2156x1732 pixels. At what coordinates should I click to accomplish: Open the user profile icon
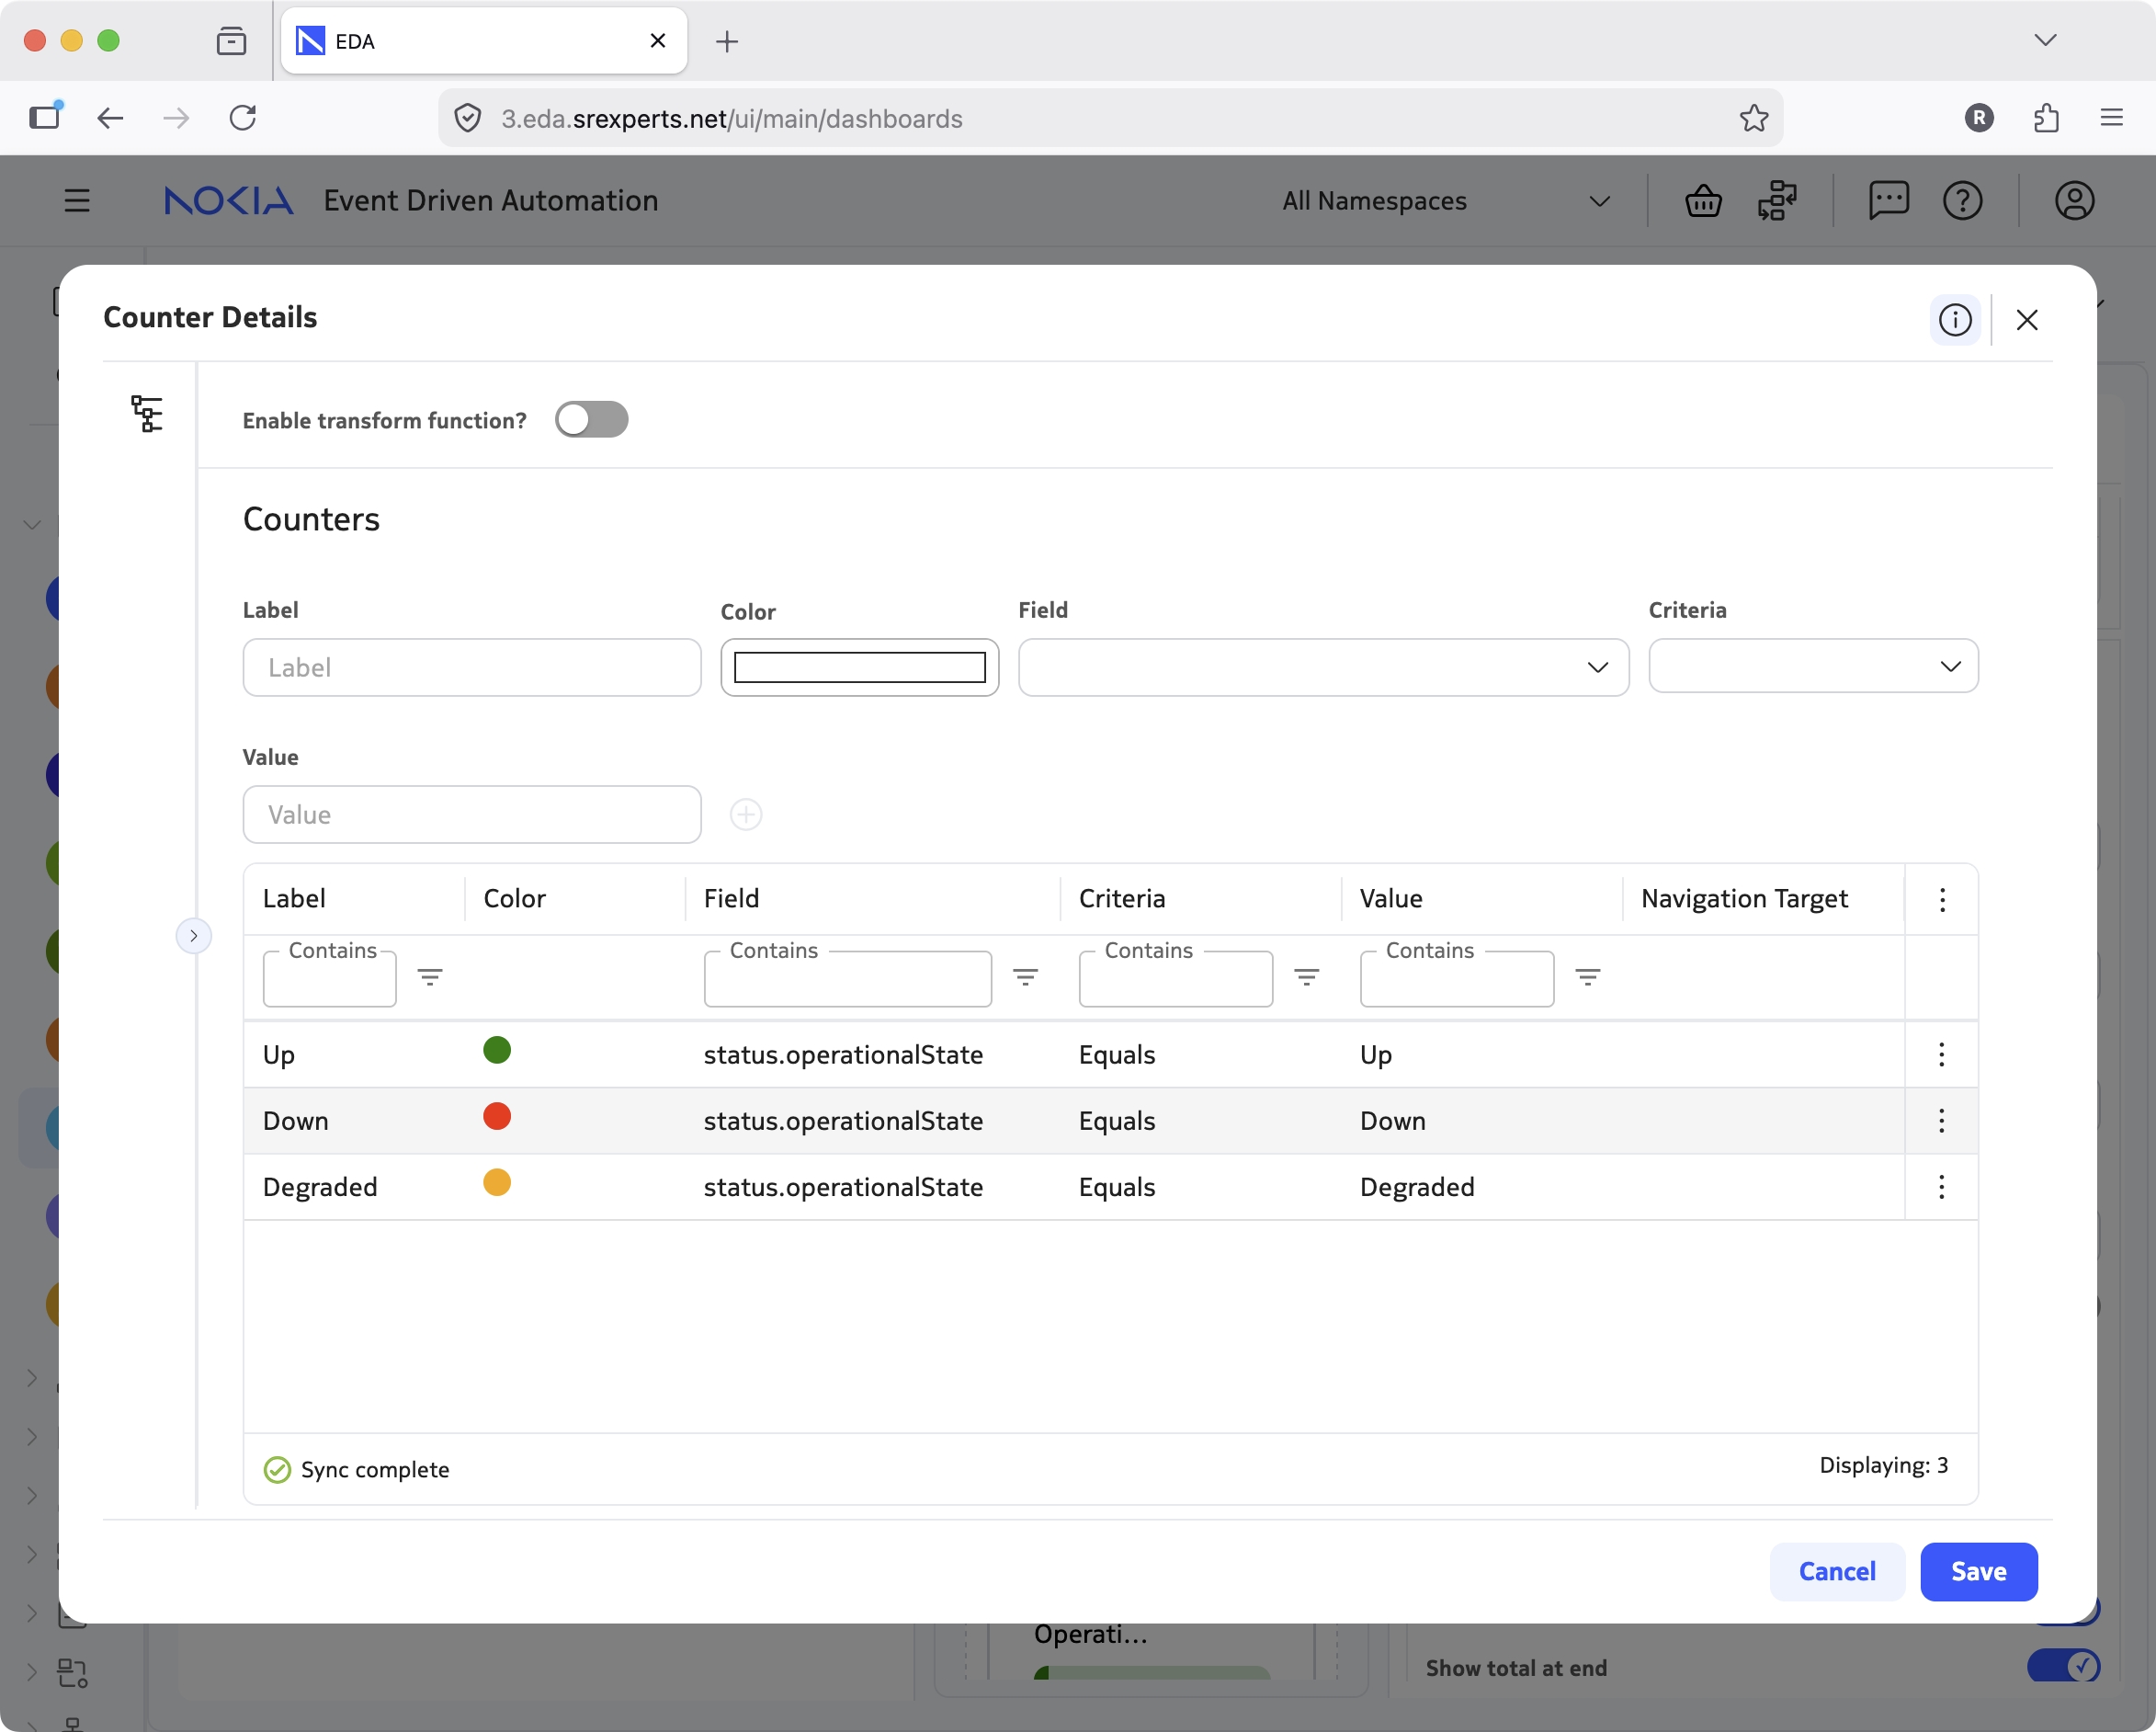pos(2074,201)
